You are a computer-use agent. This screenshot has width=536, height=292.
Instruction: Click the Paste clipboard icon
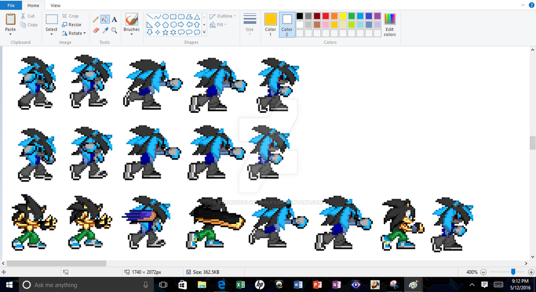pyautogui.click(x=10, y=19)
